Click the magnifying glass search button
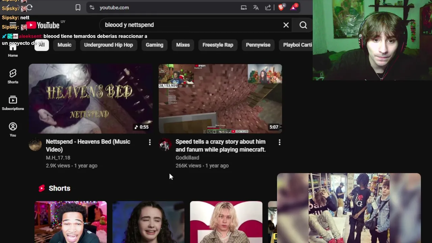This screenshot has height=243, width=432. tap(303, 25)
